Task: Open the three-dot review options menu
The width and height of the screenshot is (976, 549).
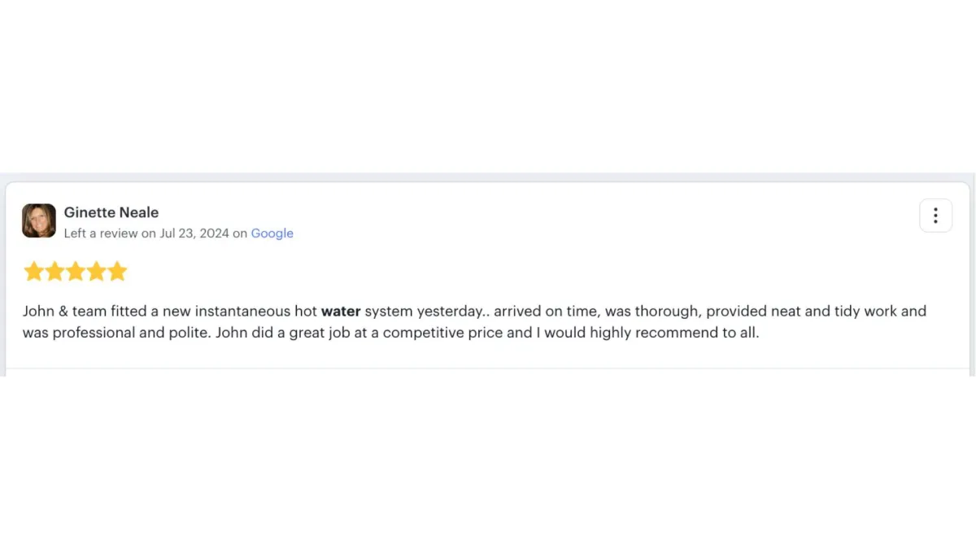Action: (935, 216)
